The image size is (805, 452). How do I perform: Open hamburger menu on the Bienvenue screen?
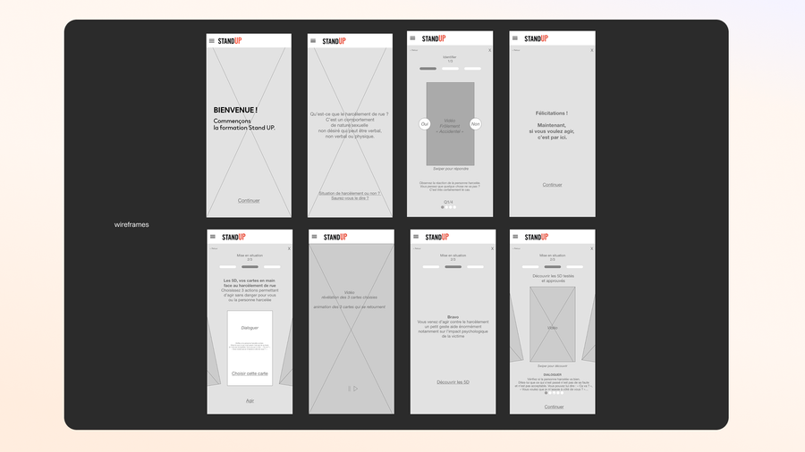point(212,41)
